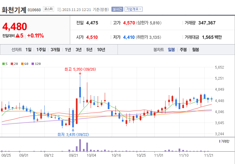This screenshot has width=235, height=164.
Task: Switch to the 일봉 candle chart
Action: pyautogui.click(x=171, y=50)
